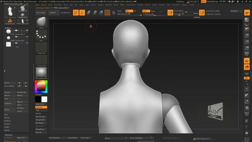Pick a color in the color picker square

tap(41, 87)
